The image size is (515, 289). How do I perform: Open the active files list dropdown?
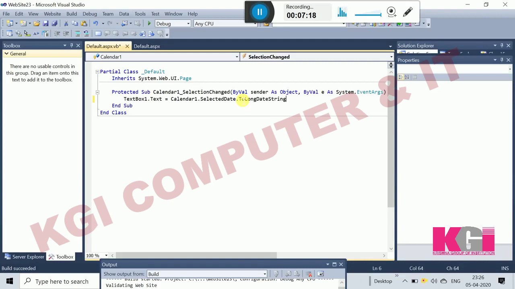coord(390,47)
